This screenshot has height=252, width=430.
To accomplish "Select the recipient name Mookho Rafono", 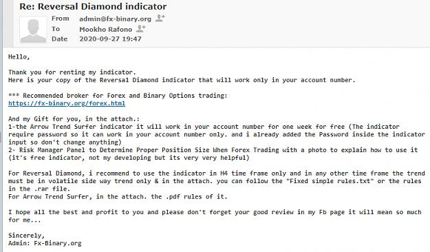I will 105,29.
